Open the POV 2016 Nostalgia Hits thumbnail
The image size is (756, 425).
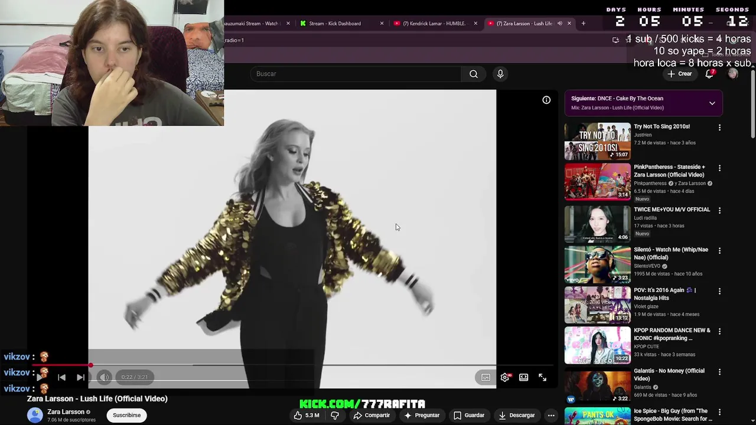click(598, 305)
